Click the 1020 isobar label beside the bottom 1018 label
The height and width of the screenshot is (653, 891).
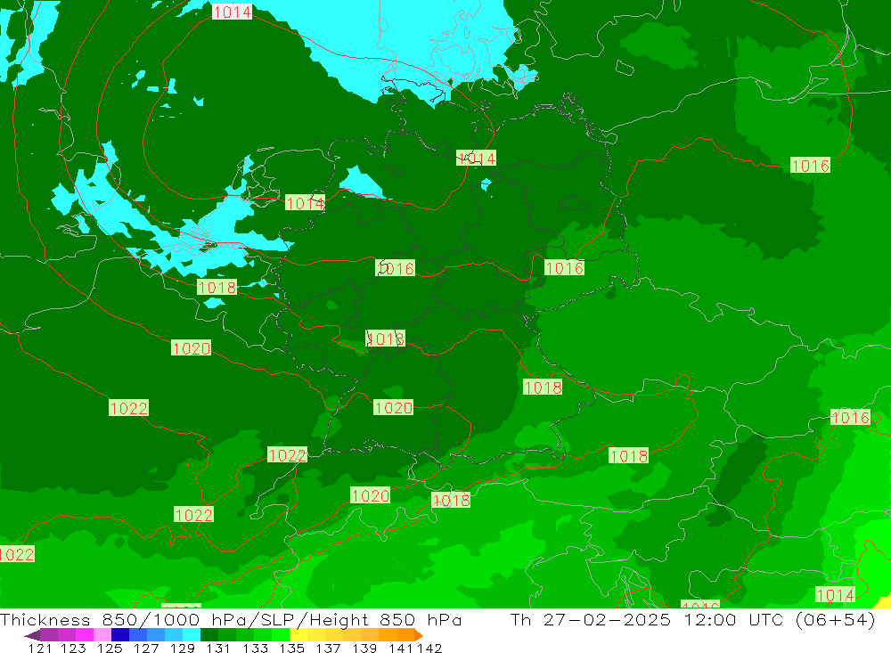click(370, 495)
